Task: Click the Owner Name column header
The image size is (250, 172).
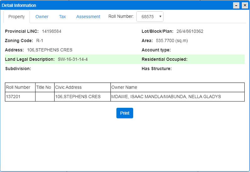Action: click(124, 87)
